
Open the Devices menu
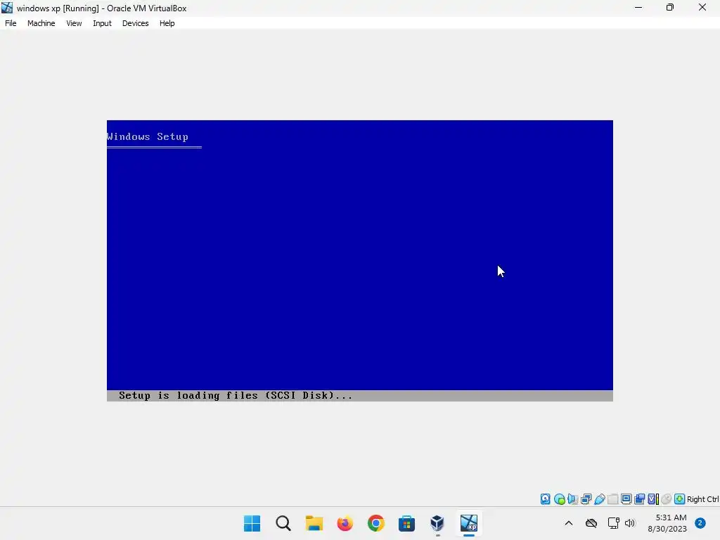[136, 23]
